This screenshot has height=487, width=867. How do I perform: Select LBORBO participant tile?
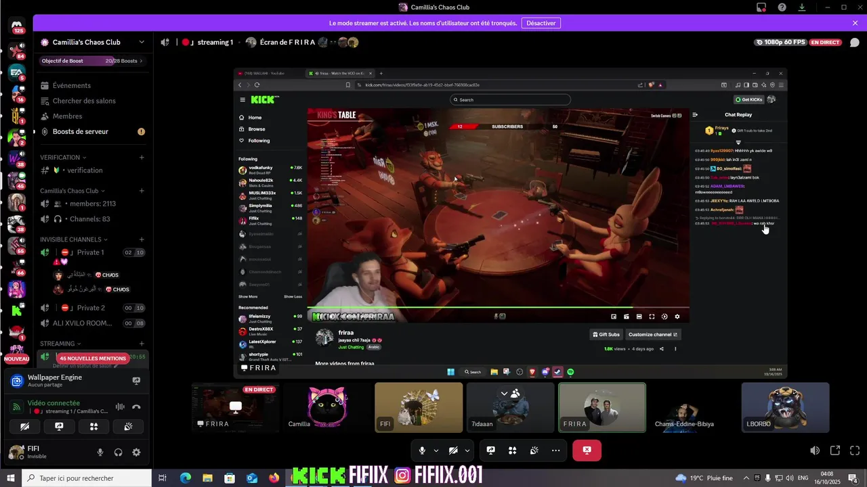coord(785,408)
